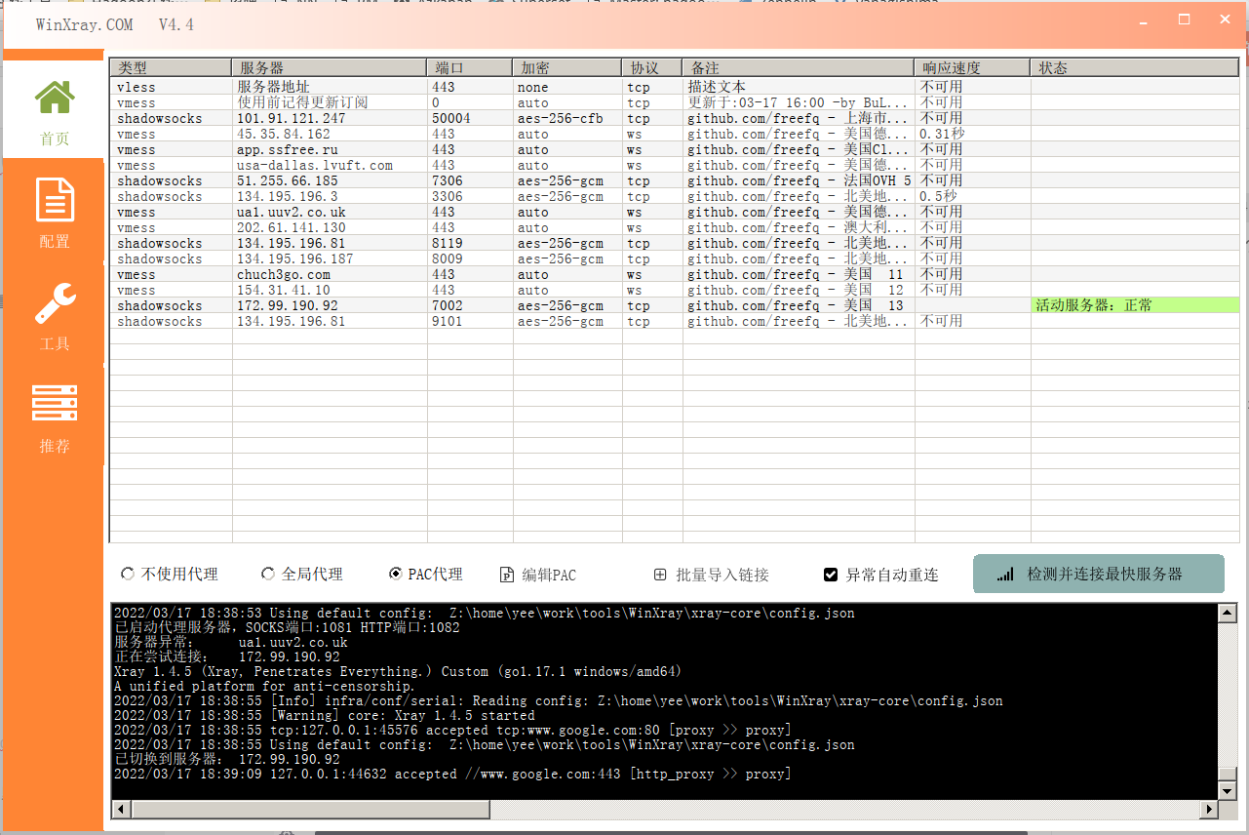
Task: Open the 推荐 recommendations panel
Action: point(54,419)
